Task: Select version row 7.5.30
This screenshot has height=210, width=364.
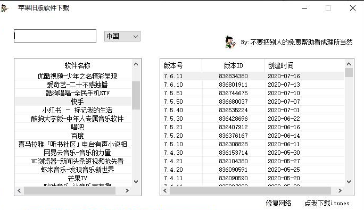Action: (253, 119)
